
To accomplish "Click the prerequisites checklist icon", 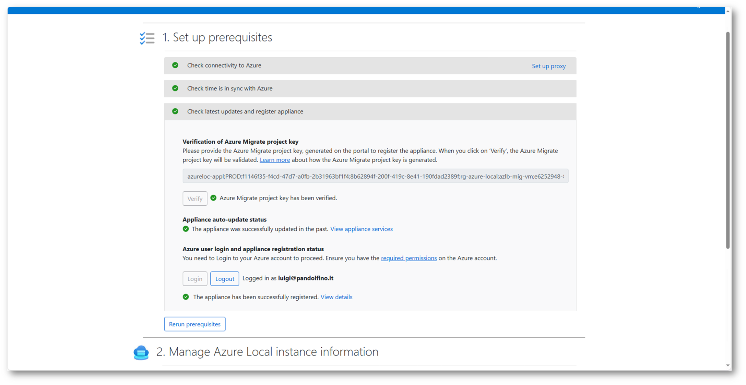I will (147, 38).
